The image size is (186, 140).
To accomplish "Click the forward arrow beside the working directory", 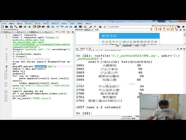I will (105, 27).
